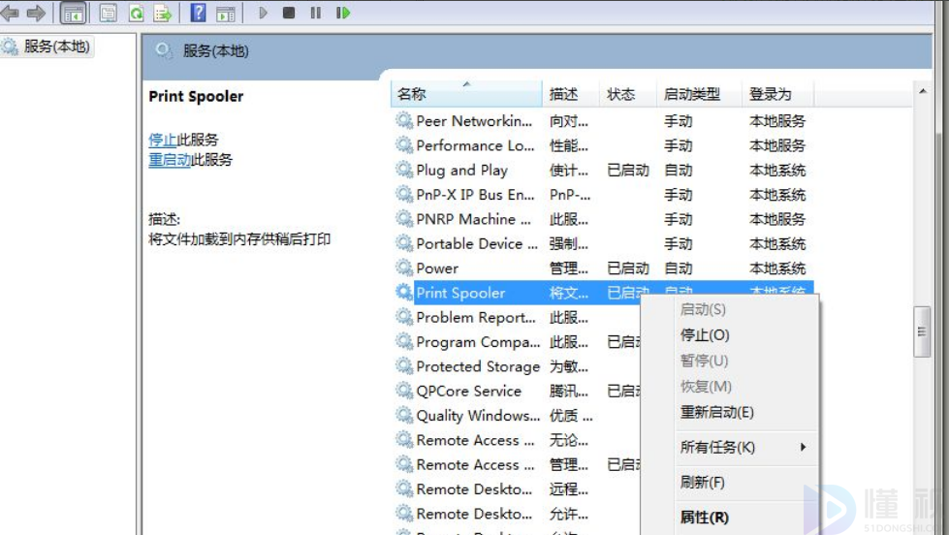Click the Back arrow in the toolbar
The height and width of the screenshot is (535, 949).
[9, 12]
